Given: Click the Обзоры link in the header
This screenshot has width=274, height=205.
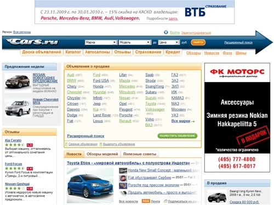Looking at the screenshot, I should 193,53.
